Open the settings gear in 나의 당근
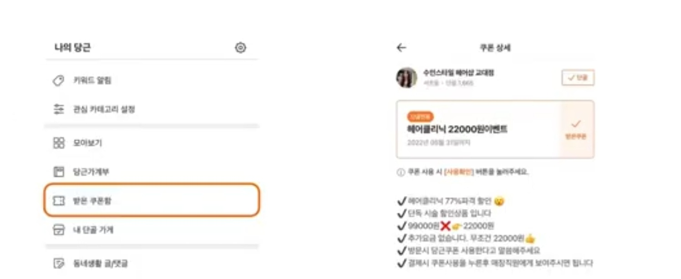Image resolution: width=681 pixels, height=279 pixels. (241, 48)
